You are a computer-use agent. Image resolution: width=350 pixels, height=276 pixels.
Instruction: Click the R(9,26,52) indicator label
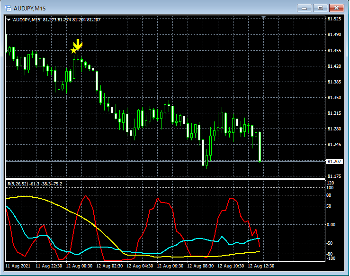tap(17, 184)
